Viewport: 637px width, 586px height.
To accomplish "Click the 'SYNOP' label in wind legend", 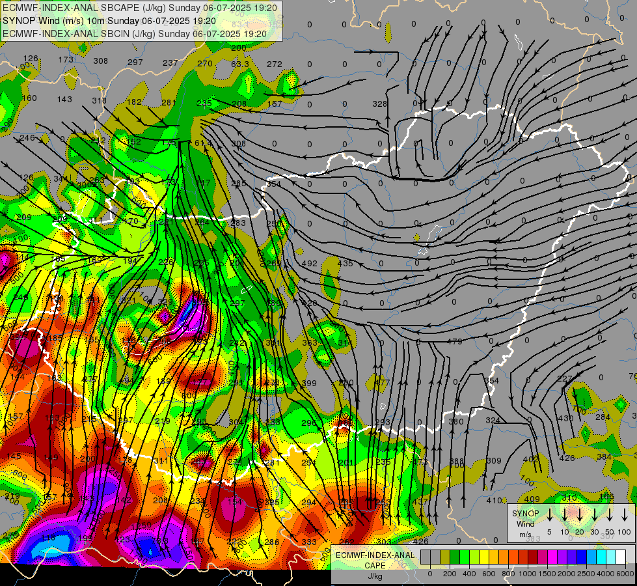I will coord(525,514).
